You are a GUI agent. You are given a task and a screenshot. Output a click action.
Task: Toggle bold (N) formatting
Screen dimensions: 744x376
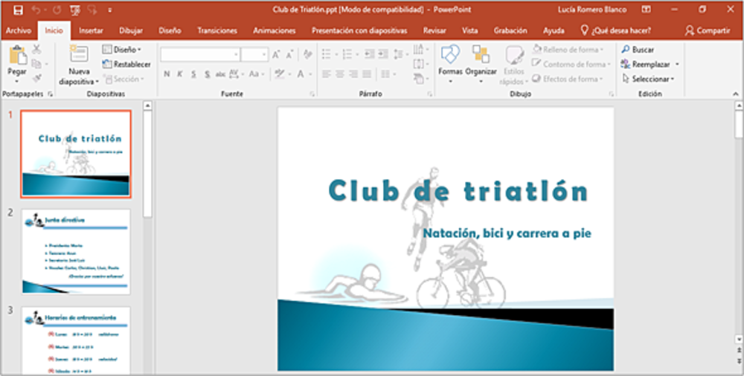[167, 74]
